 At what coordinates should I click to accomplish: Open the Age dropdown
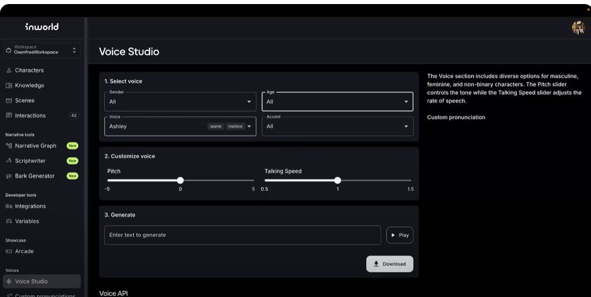pyautogui.click(x=338, y=102)
